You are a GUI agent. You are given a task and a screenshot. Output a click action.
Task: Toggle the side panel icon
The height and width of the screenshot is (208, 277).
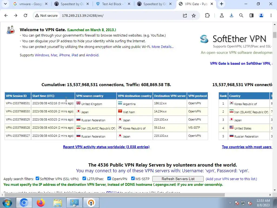tap(252, 15)
